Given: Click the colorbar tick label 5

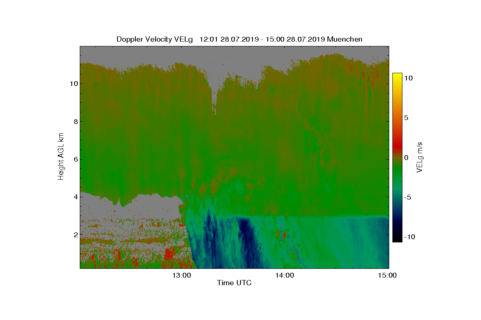Looking at the screenshot, I should pyautogui.click(x=406, y=118).
